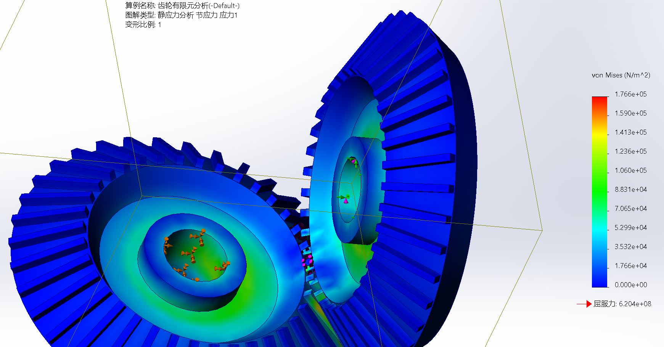Click the legend value 1.766e+04
Viewport: 664px width, 347px height.
631,266
